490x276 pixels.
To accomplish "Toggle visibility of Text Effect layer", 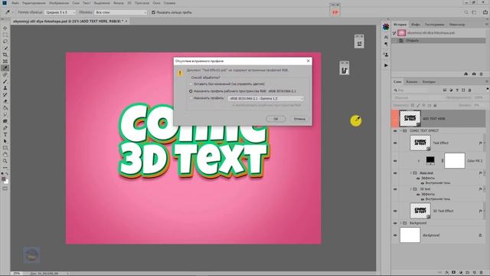I will 395,143.
